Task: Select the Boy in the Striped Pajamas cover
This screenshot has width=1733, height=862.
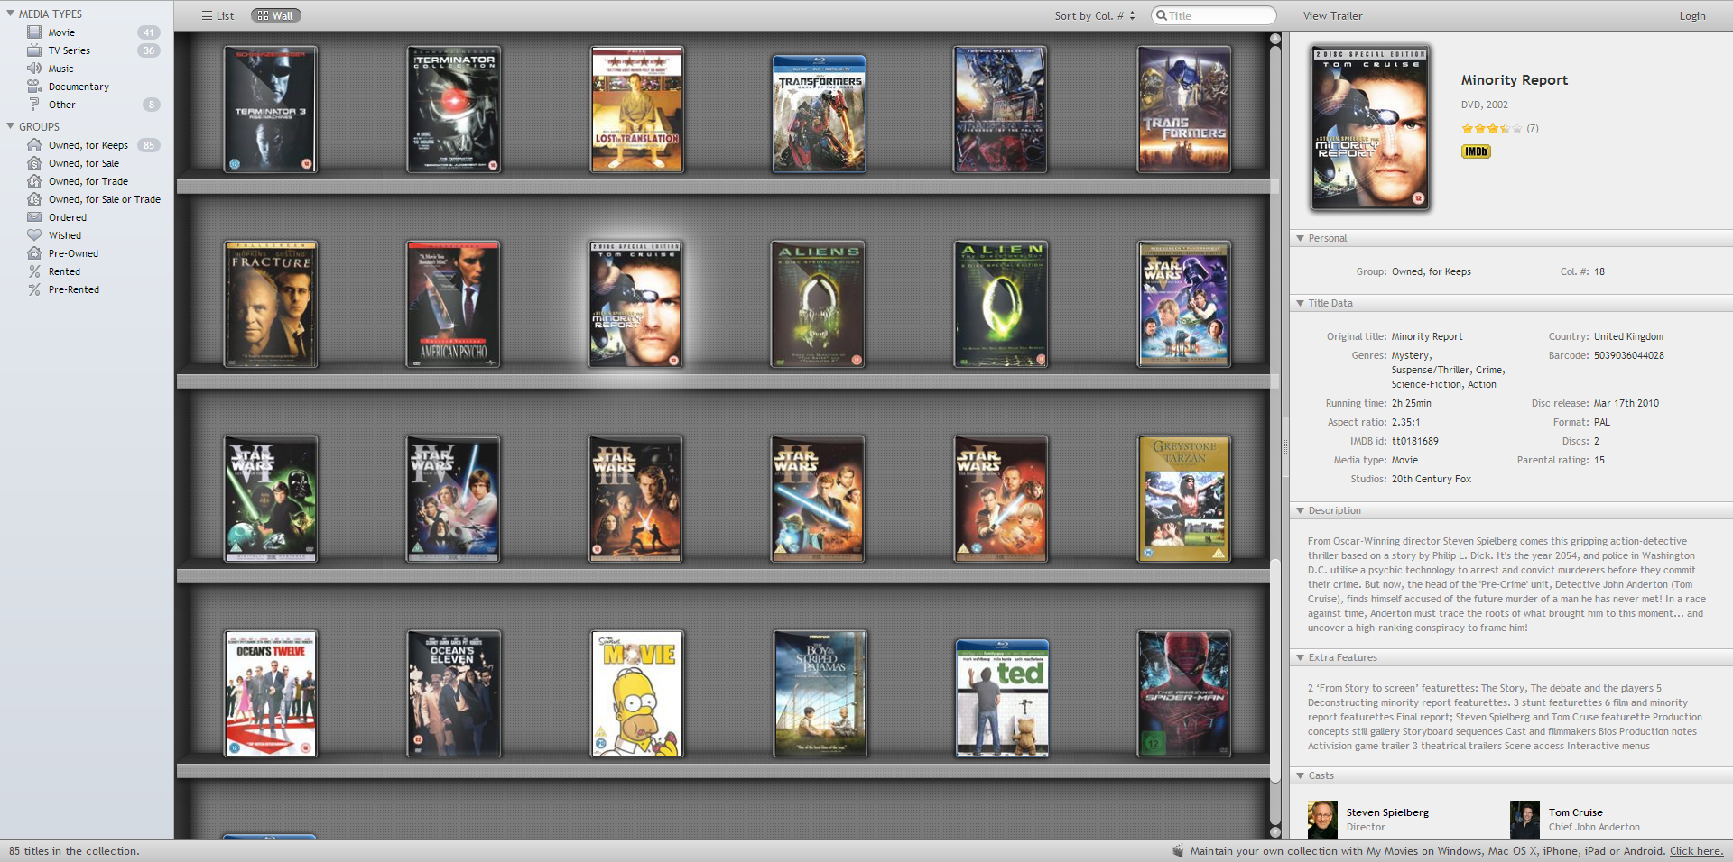Action: 820,693
